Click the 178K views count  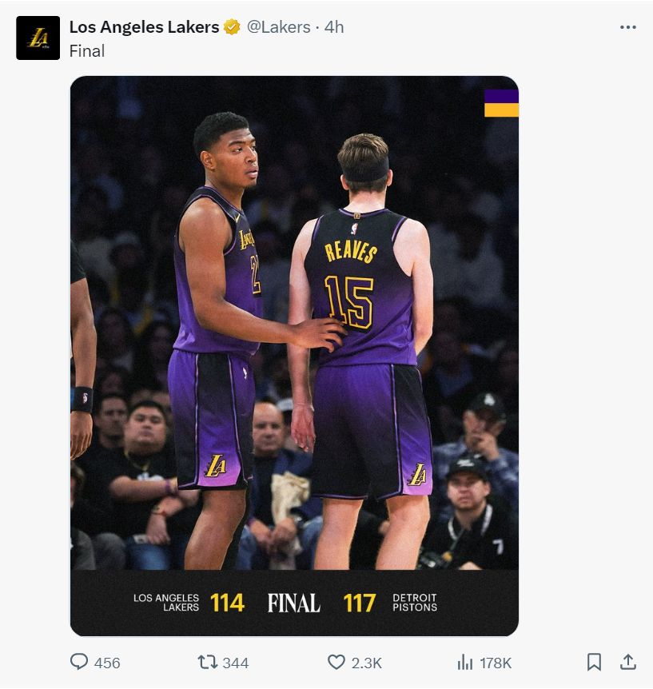click(x=496, y=663)
